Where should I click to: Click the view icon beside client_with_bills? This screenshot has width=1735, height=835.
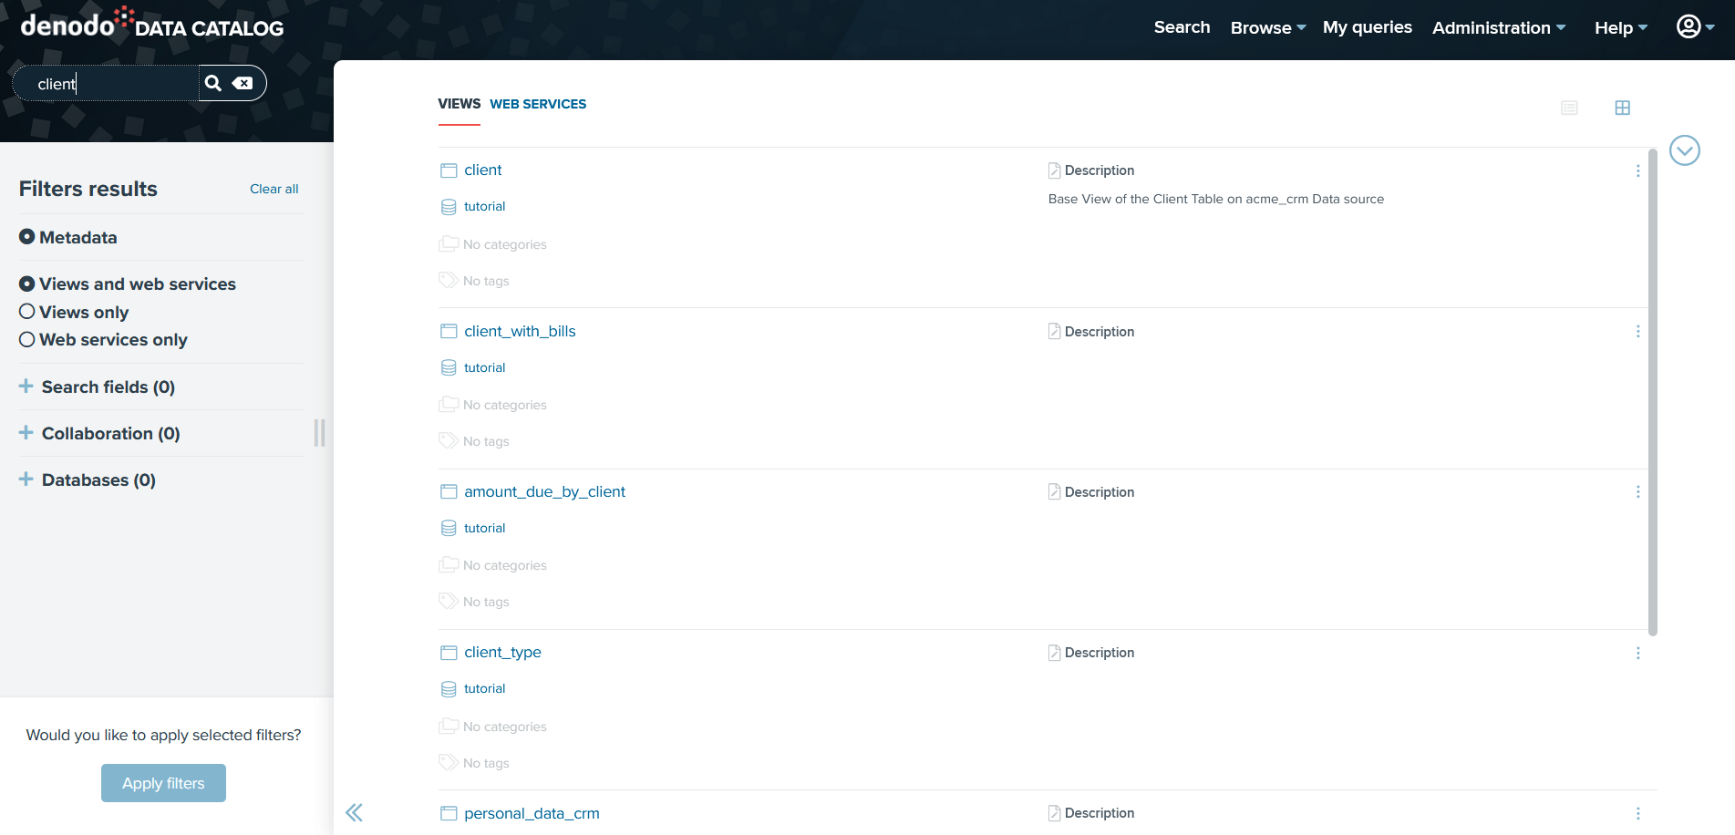click(449, 331)
